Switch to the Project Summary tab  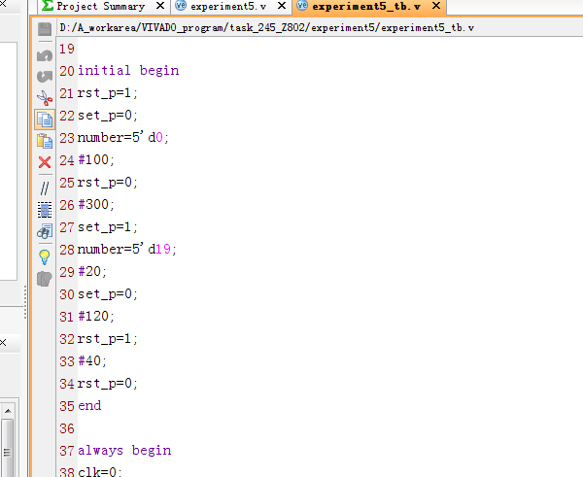[100, 7]
